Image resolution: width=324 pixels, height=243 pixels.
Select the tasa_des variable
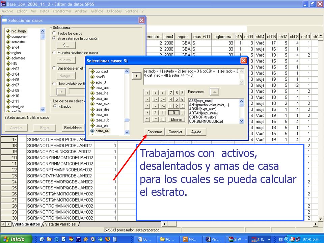(x=102, y=109)
